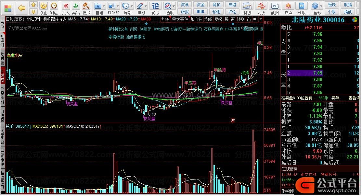Open the 模拟 gavel simulation icon
The height and width of the screenshot is (196, 362).
(86, 6)
